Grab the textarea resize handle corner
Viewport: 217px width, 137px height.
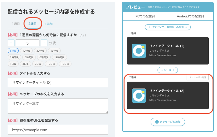tap(107, 112)
